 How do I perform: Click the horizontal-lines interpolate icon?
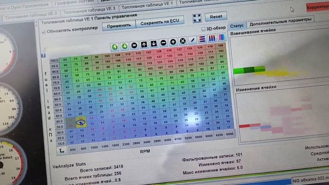tap(202, 39)
